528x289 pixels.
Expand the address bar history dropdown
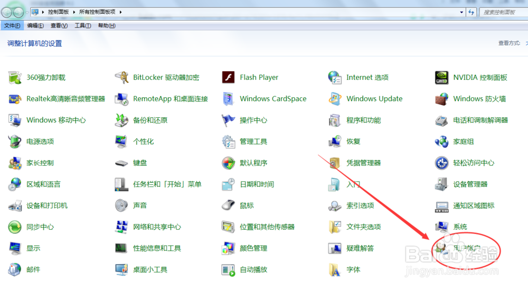(461, 12)
